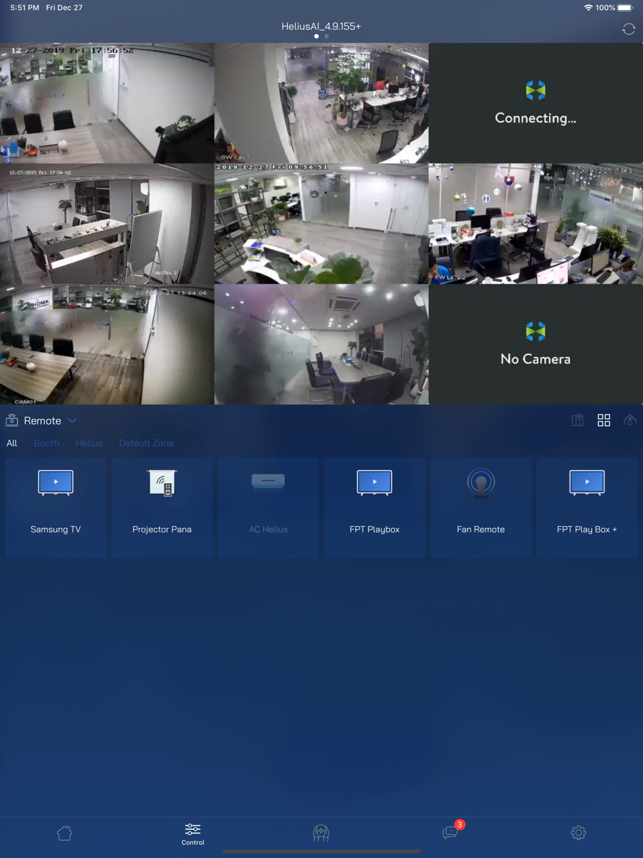Viewport: 643px width, 858px height.
Task: Open the reception desk camera feed
Action: (321, 224)
